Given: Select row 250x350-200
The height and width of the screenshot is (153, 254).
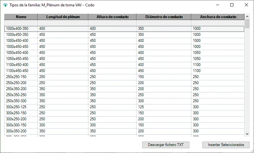Looking at the screenshot, I should [x=124, y=89].
